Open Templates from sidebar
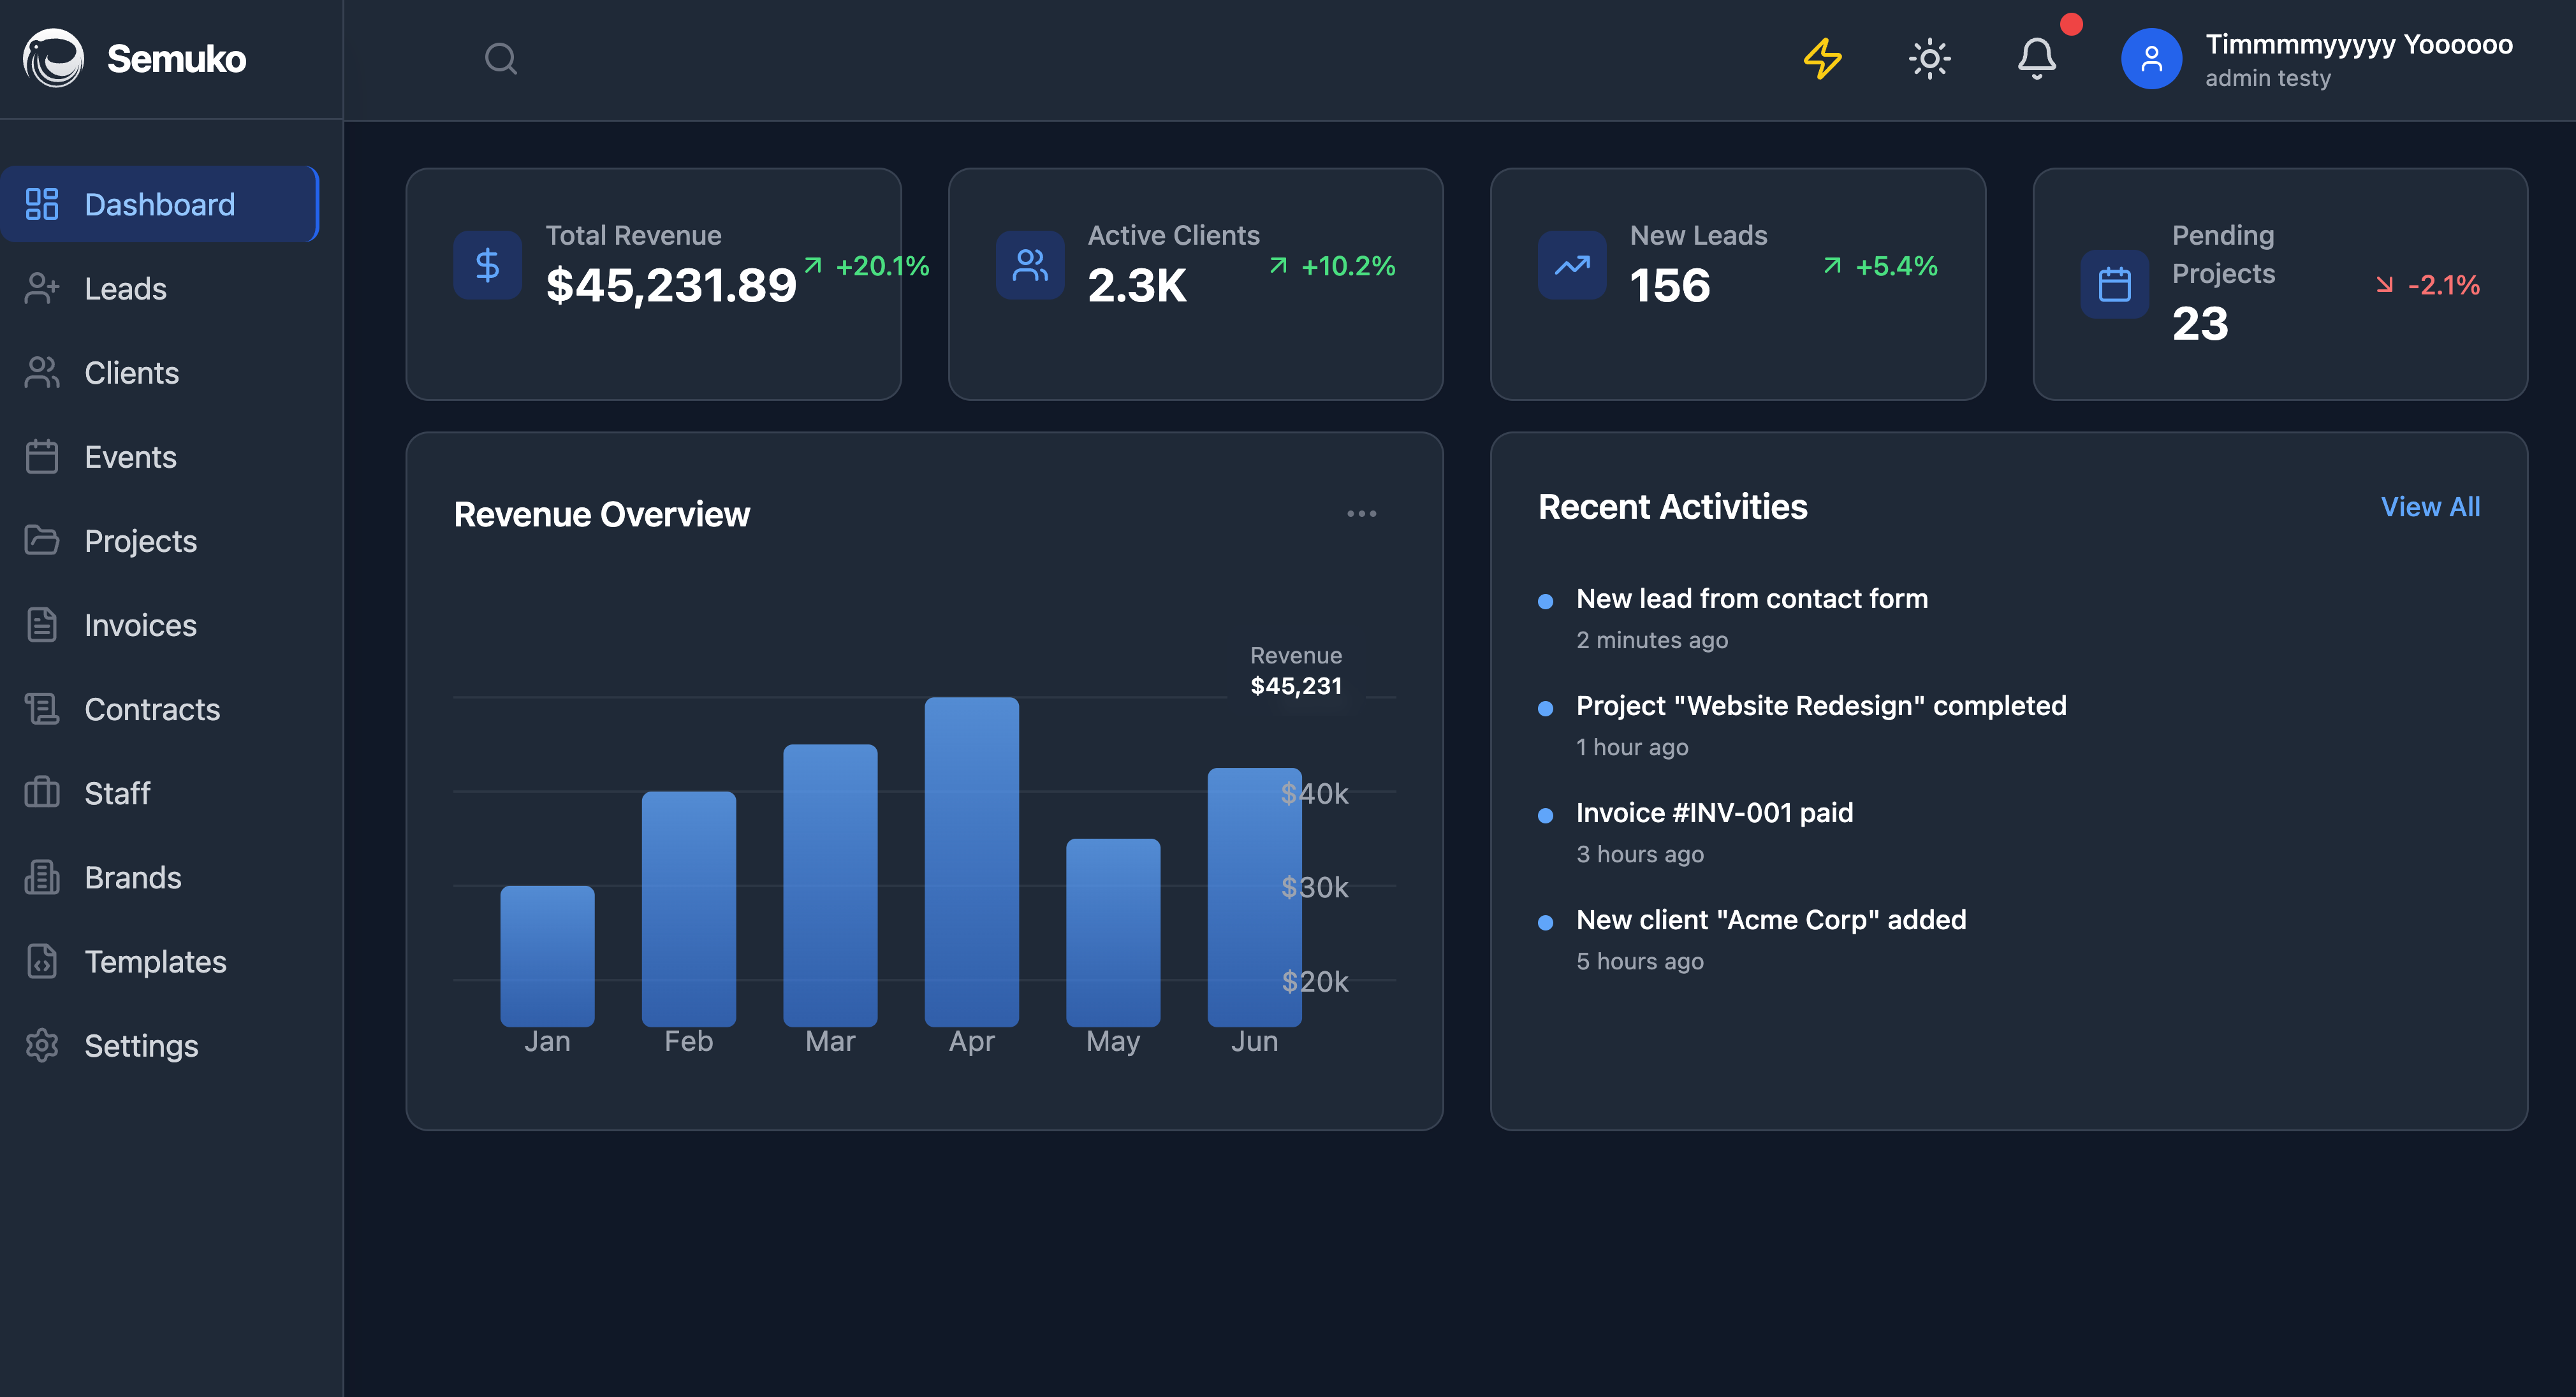 (155, 961)
